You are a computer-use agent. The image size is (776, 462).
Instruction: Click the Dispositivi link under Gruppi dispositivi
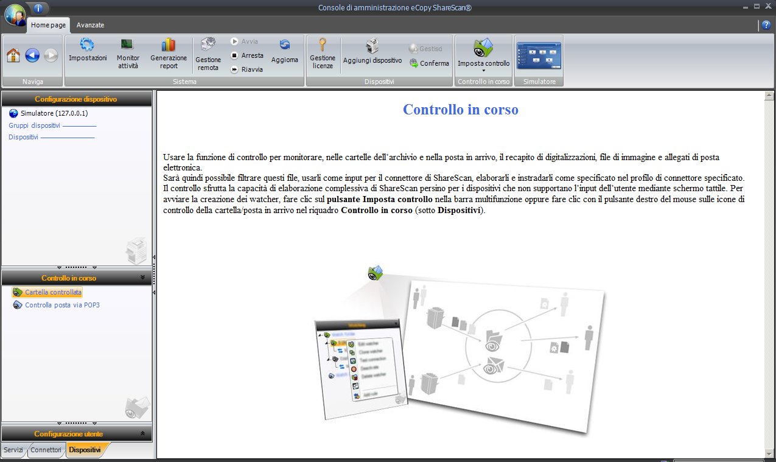pos(23,137)
